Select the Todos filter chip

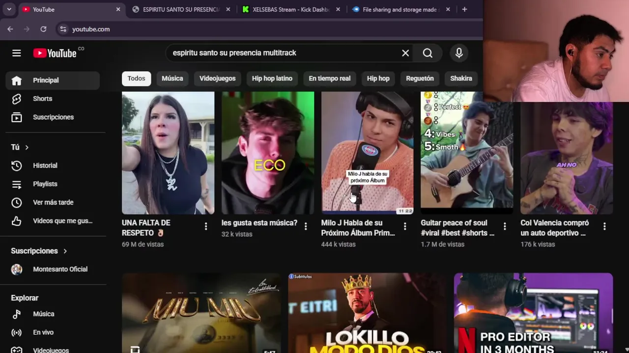(136, 78)
